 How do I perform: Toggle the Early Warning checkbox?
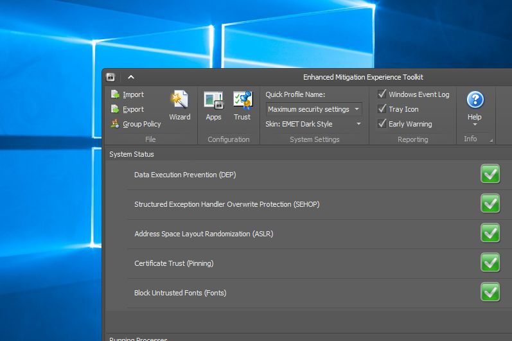(382, 123)
